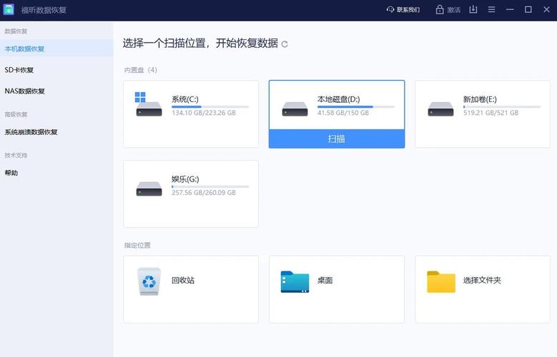Click the 桌面 label
The width and height of the screenshot is (557, 357).
(x=325, y=280)
